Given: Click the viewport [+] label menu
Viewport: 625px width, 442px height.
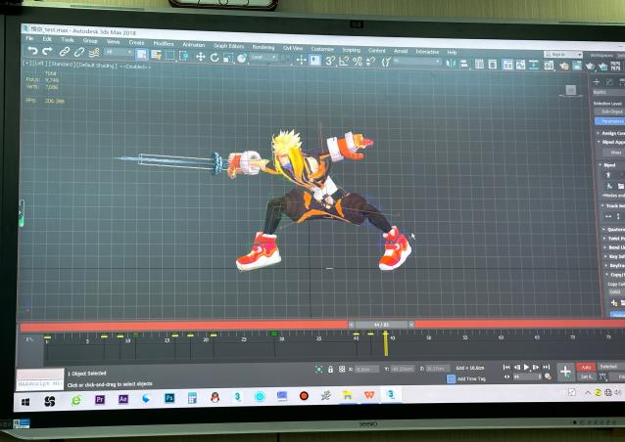Looking at the screenshot, I should 27,63.
